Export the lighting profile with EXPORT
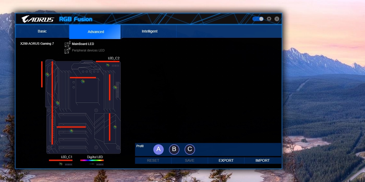 click(226, 160)
